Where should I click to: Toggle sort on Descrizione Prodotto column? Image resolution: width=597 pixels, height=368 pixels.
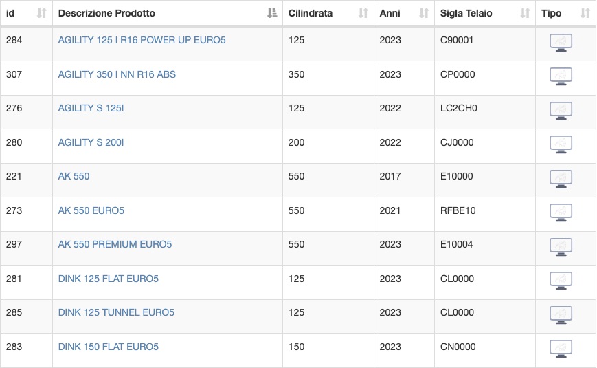[x=272, y=13]
